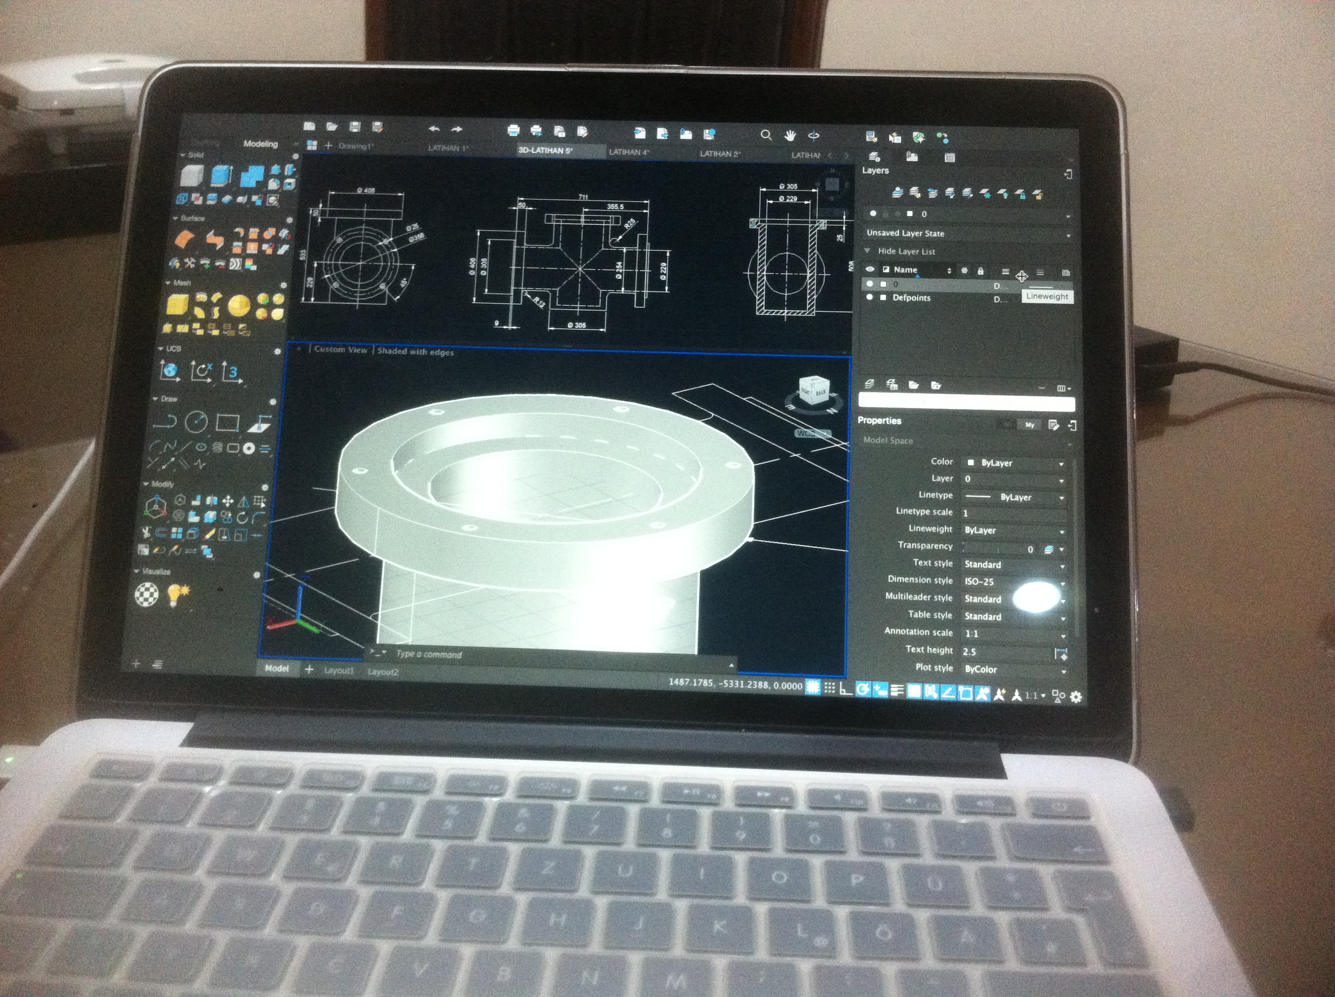This screenshot has height=997, width=1335.
Task: Toggle visibility of Defpoints layer
Action: [x=869, y=297]
